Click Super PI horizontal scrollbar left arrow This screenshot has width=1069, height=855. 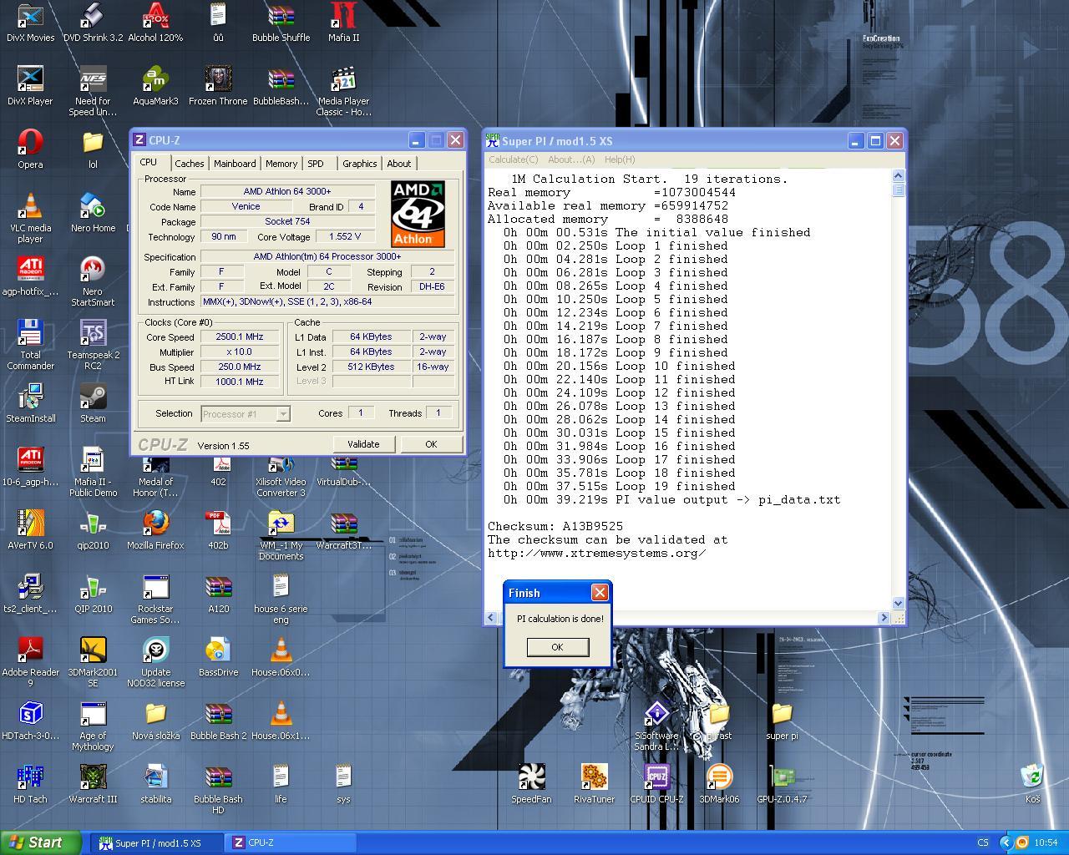point(491,618)
